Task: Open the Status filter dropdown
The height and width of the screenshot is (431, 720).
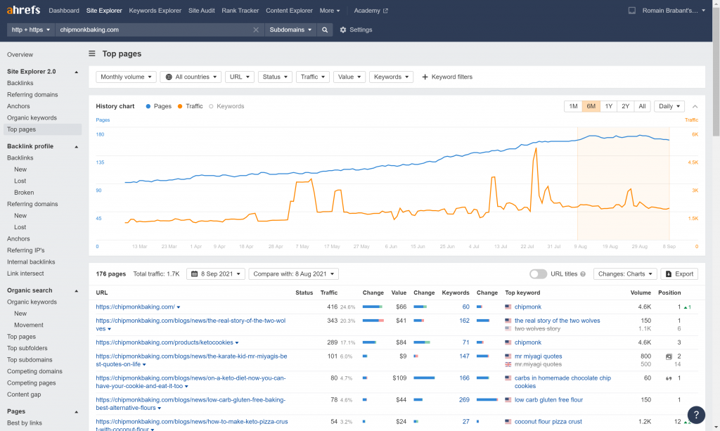Action: (x=275, y=77)
